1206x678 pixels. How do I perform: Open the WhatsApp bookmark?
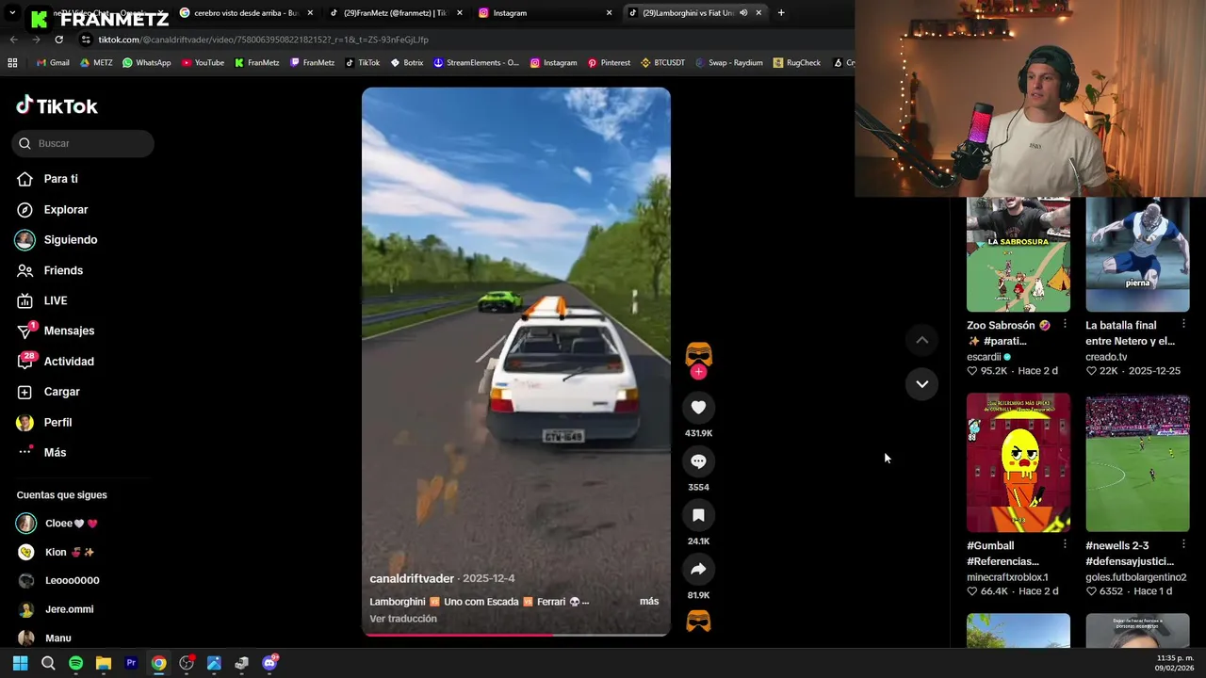[x=146, y=63]
